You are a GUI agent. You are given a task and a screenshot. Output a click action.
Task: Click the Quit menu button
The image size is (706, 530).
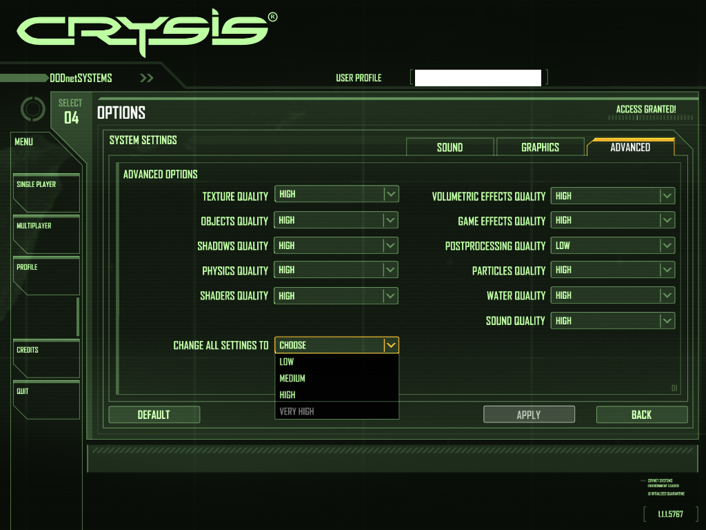click(46, 400)
